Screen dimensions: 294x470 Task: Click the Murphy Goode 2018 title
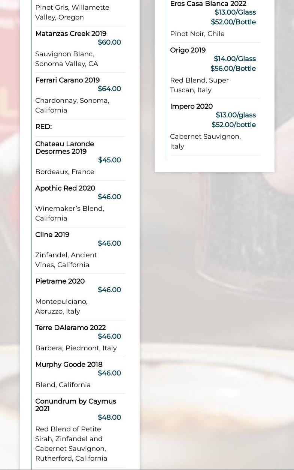point(69,365)
